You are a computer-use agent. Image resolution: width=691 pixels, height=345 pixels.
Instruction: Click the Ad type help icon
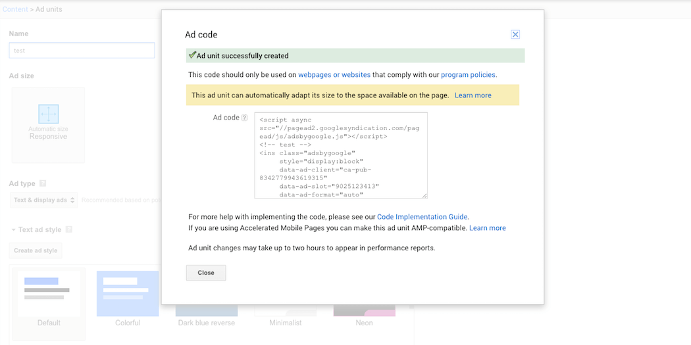point(43,183)
